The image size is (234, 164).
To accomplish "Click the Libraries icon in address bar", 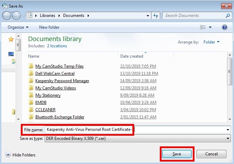I will tap(30, 16).
